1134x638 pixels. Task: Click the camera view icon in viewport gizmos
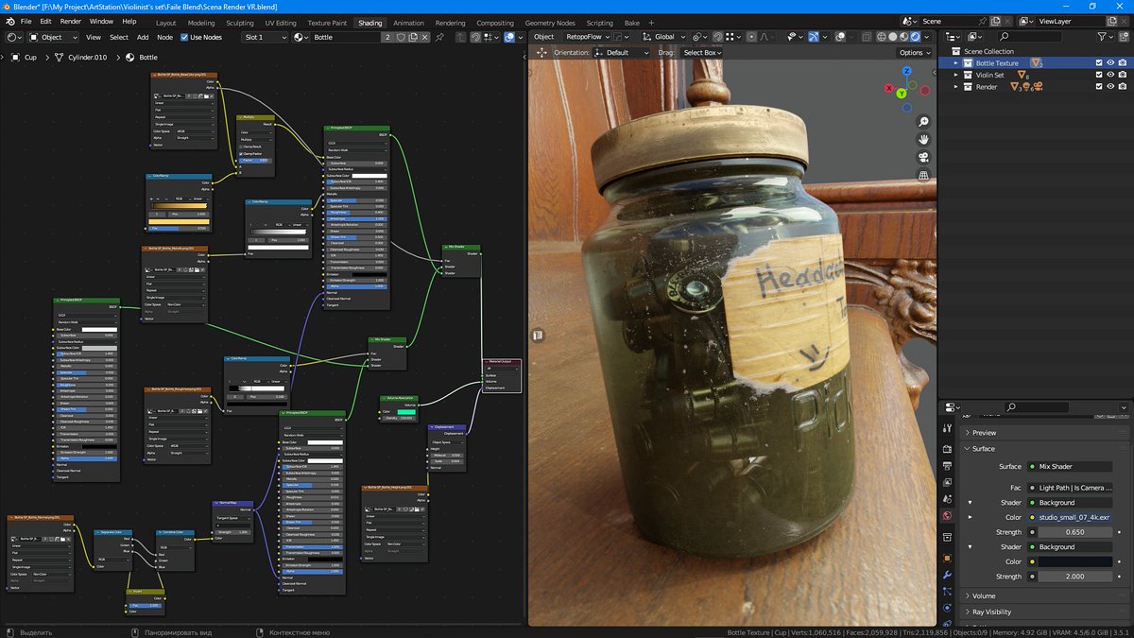coord(921,157)
